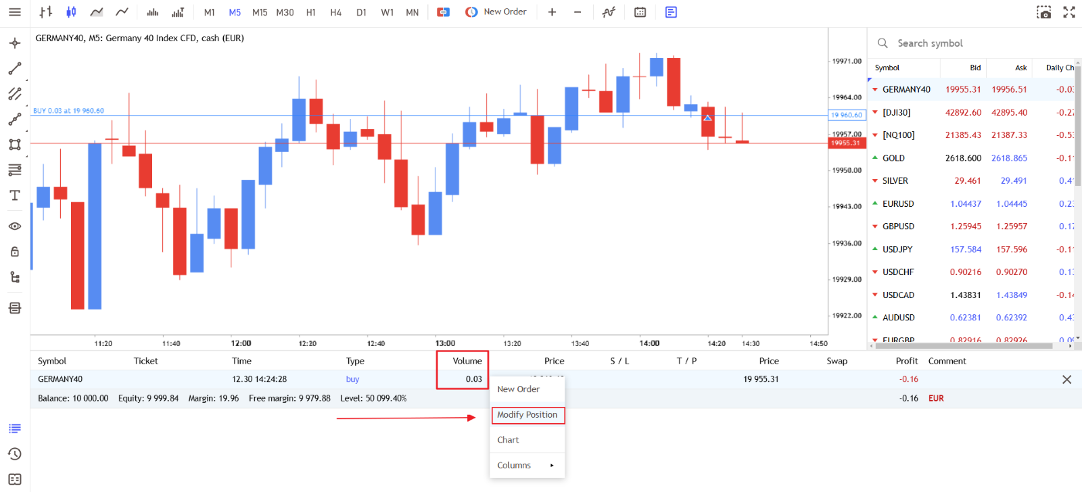Click the position's Time cell 12.30 14:24:28
The image size is (1082, 492).
[260, 379]
